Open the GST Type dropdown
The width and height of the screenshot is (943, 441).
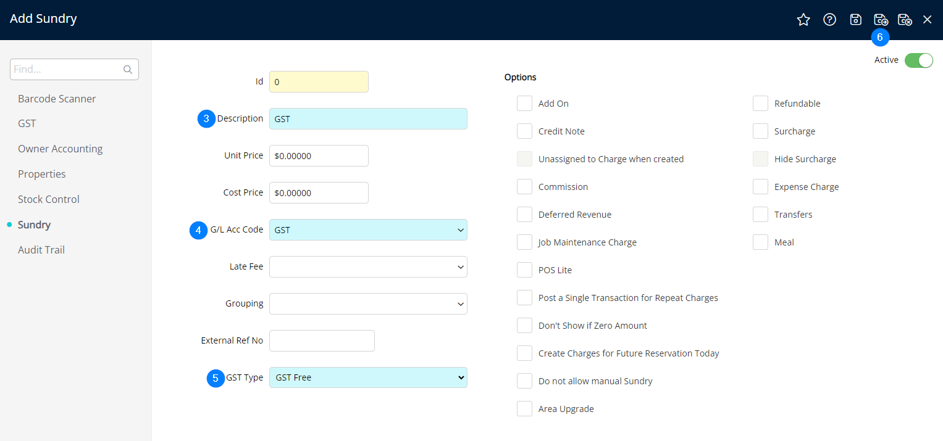pos(368,377)
